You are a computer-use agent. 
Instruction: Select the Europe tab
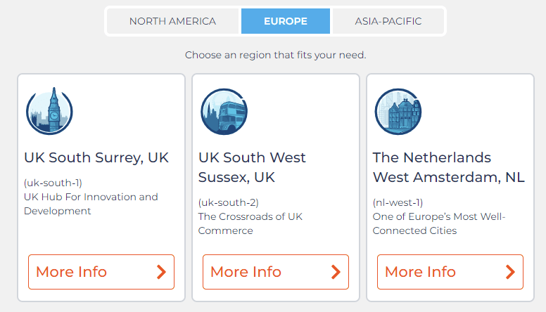tap(286, 21)
